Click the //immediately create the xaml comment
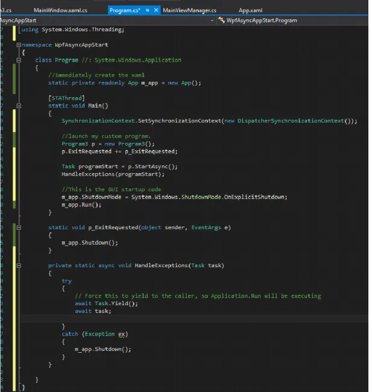The image size is (372, 392). (96, 75)
